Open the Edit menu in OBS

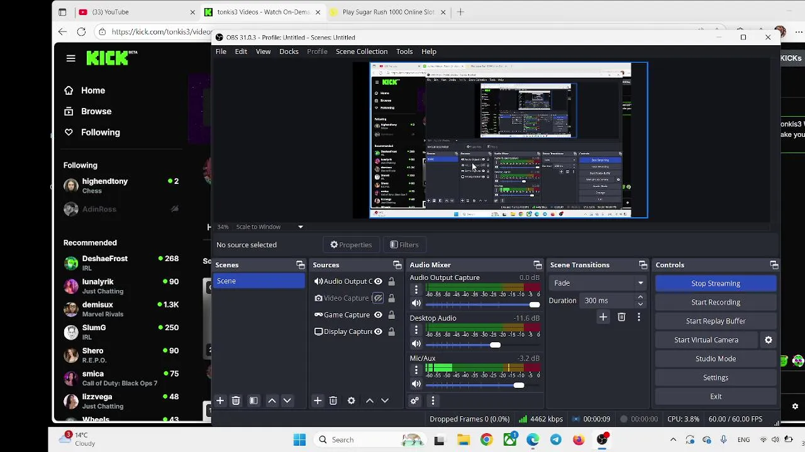coord(241,51)
